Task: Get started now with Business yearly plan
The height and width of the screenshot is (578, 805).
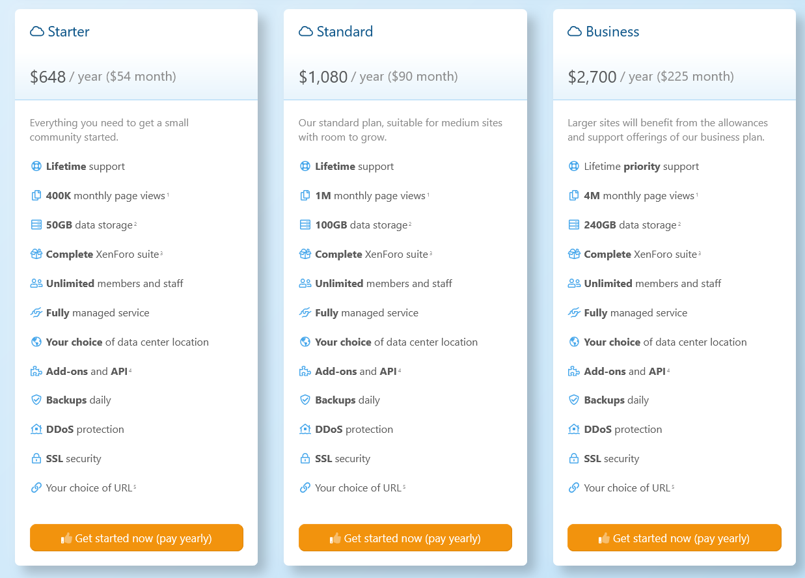Action: (x=674, y=538)
